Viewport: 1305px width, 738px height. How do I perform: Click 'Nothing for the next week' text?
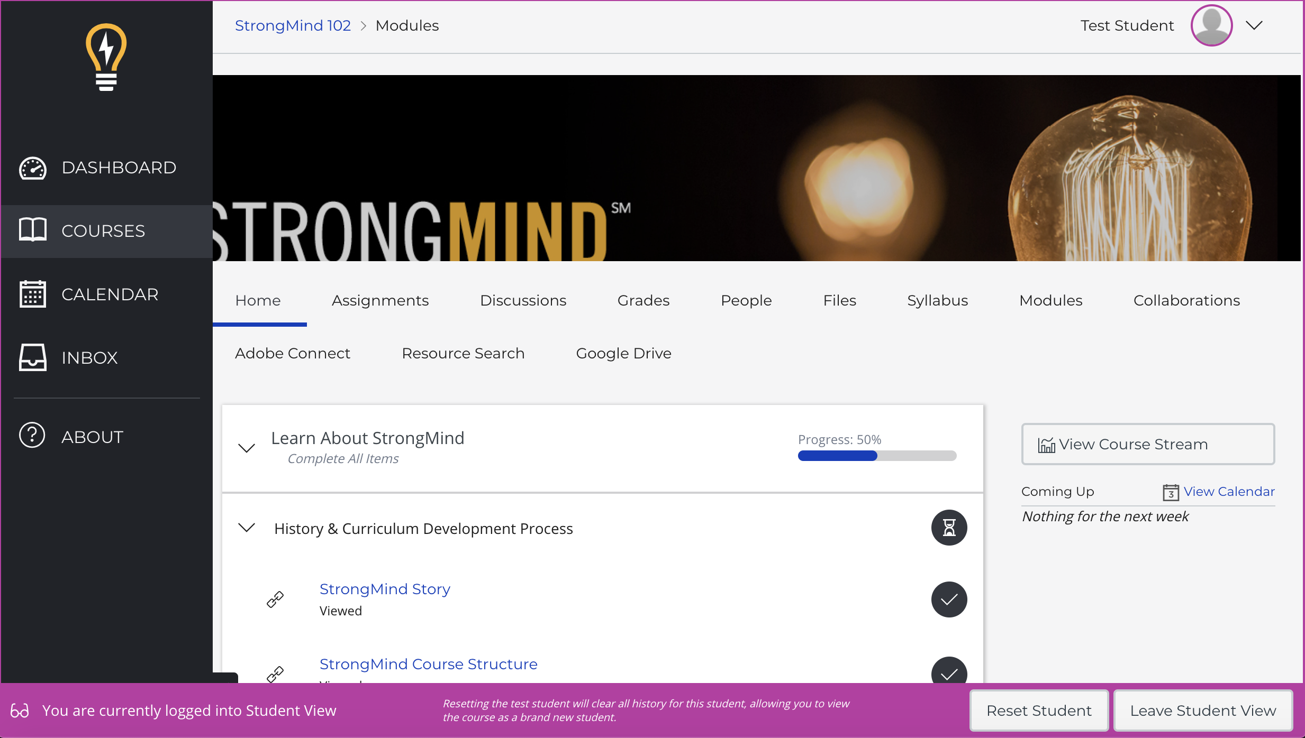pyautogui.click(x=1105, y=516)
